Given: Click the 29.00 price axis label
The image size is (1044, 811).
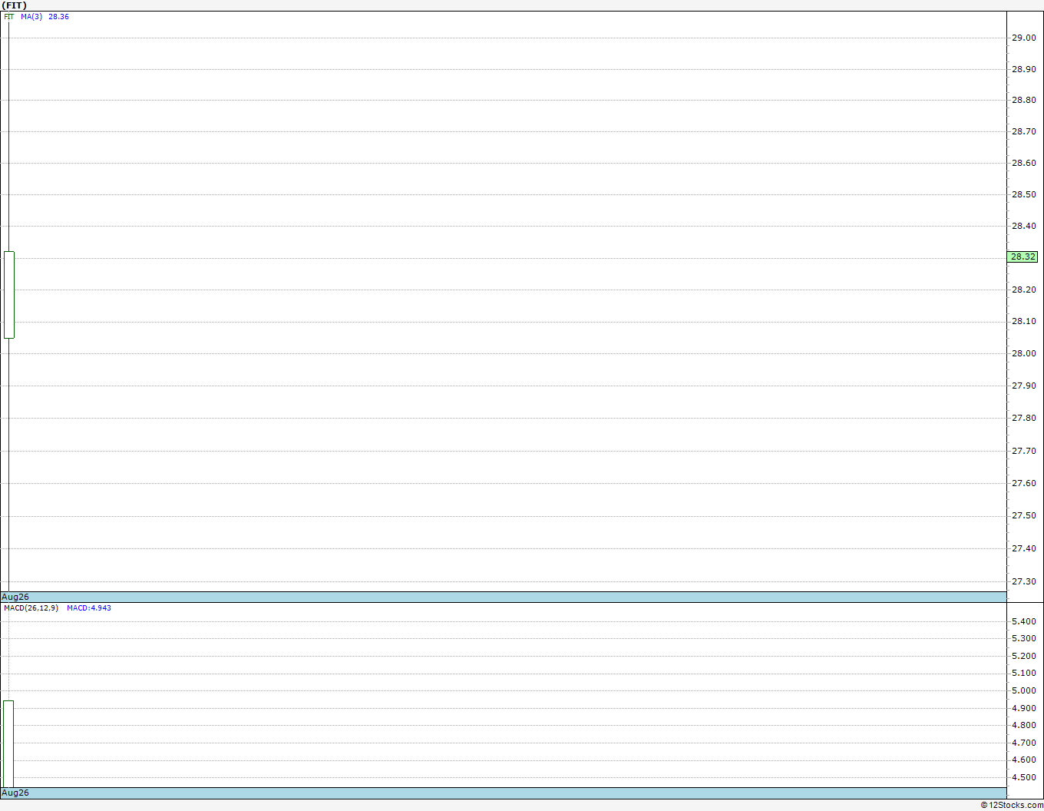Looking at the screenshot, I should coord(1023,38).
